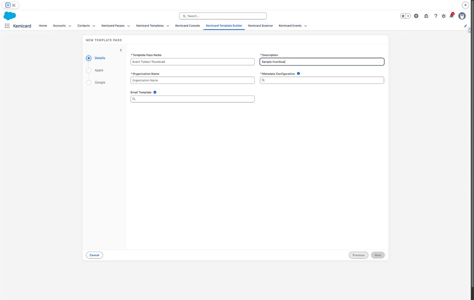Image resolution: width=474 pixels, height=300 pixels.
Task: Click the Description input field
Action: click(322, 62)
